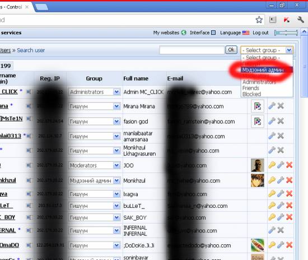Click the gold key icon for Monkhzul

pyautogui.click(x=272, y=180)
